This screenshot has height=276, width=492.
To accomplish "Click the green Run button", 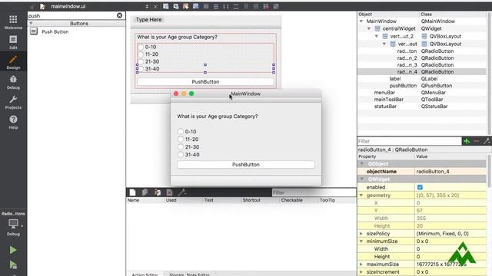I will point(13,250).
